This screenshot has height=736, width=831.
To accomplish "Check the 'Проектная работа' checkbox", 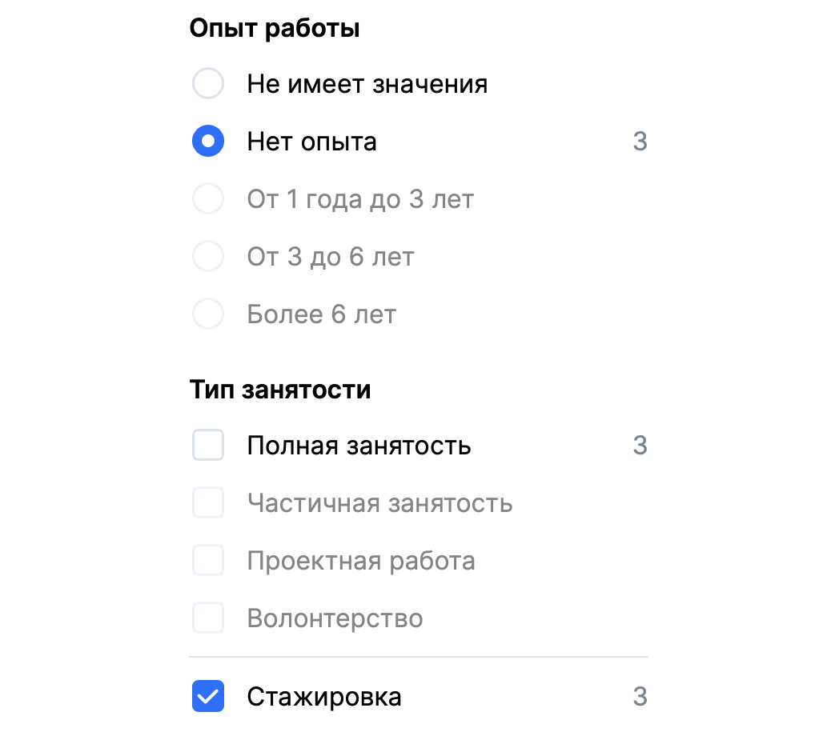I will click(208, 561).
